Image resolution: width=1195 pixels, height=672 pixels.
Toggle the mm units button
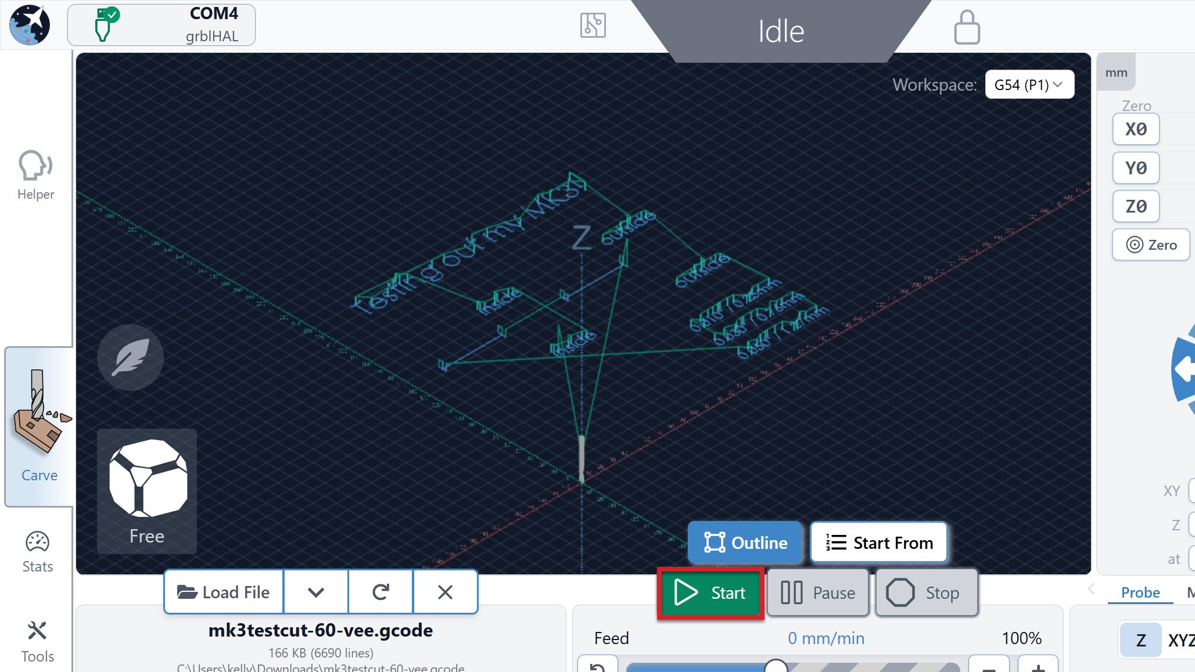pos(1116,73)
